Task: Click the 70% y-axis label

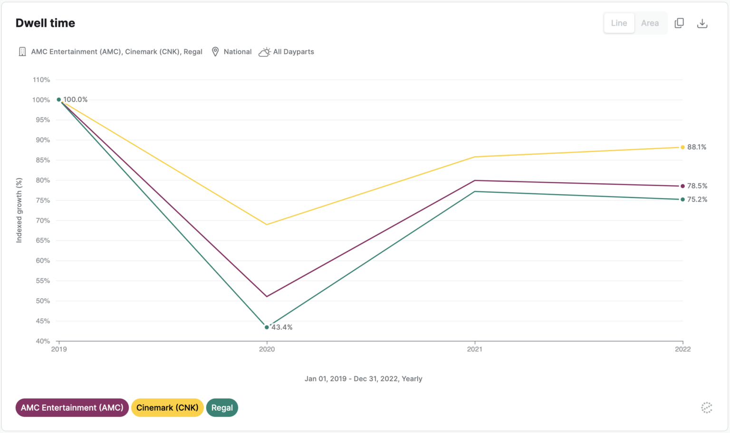Action: 43,220
